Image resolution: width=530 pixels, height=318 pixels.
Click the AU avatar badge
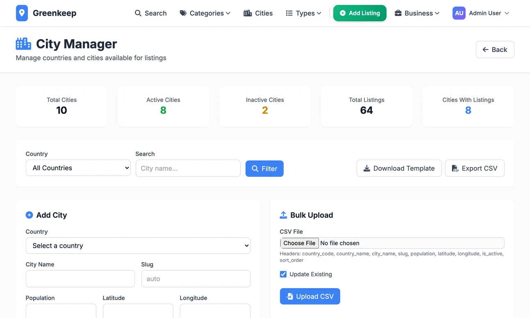tap(459, 13)
